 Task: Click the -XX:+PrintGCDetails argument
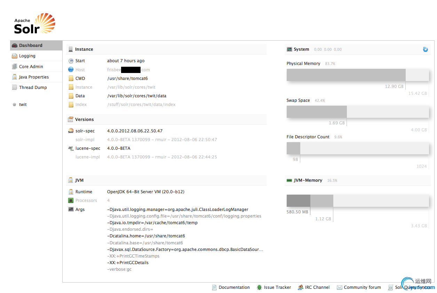(128, 263)
